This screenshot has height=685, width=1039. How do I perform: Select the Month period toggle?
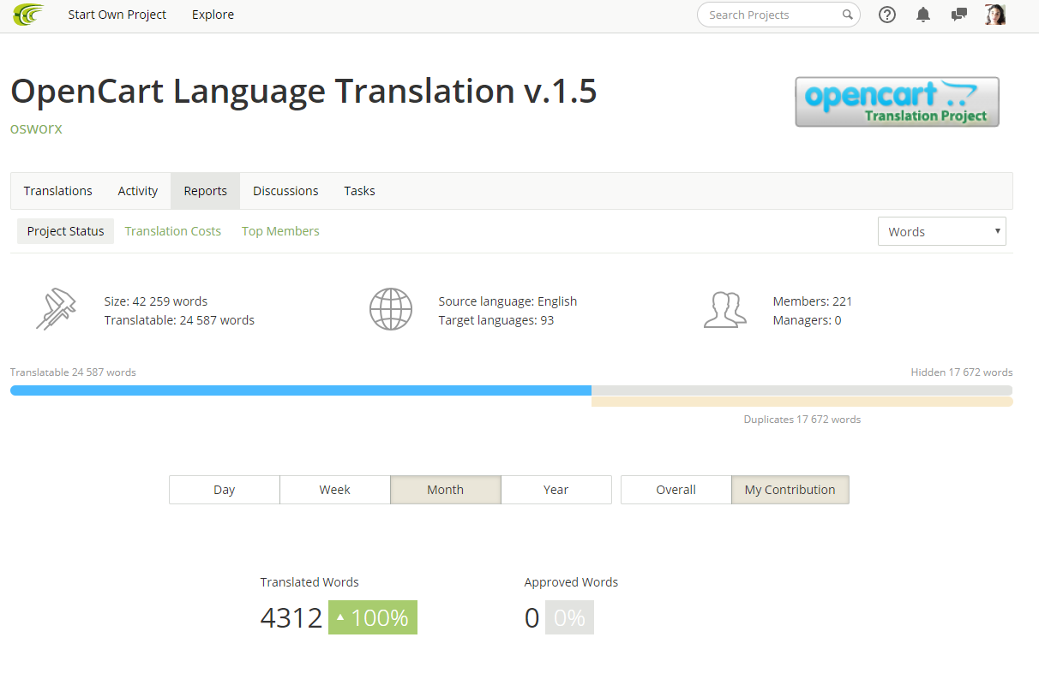(446, 490)
